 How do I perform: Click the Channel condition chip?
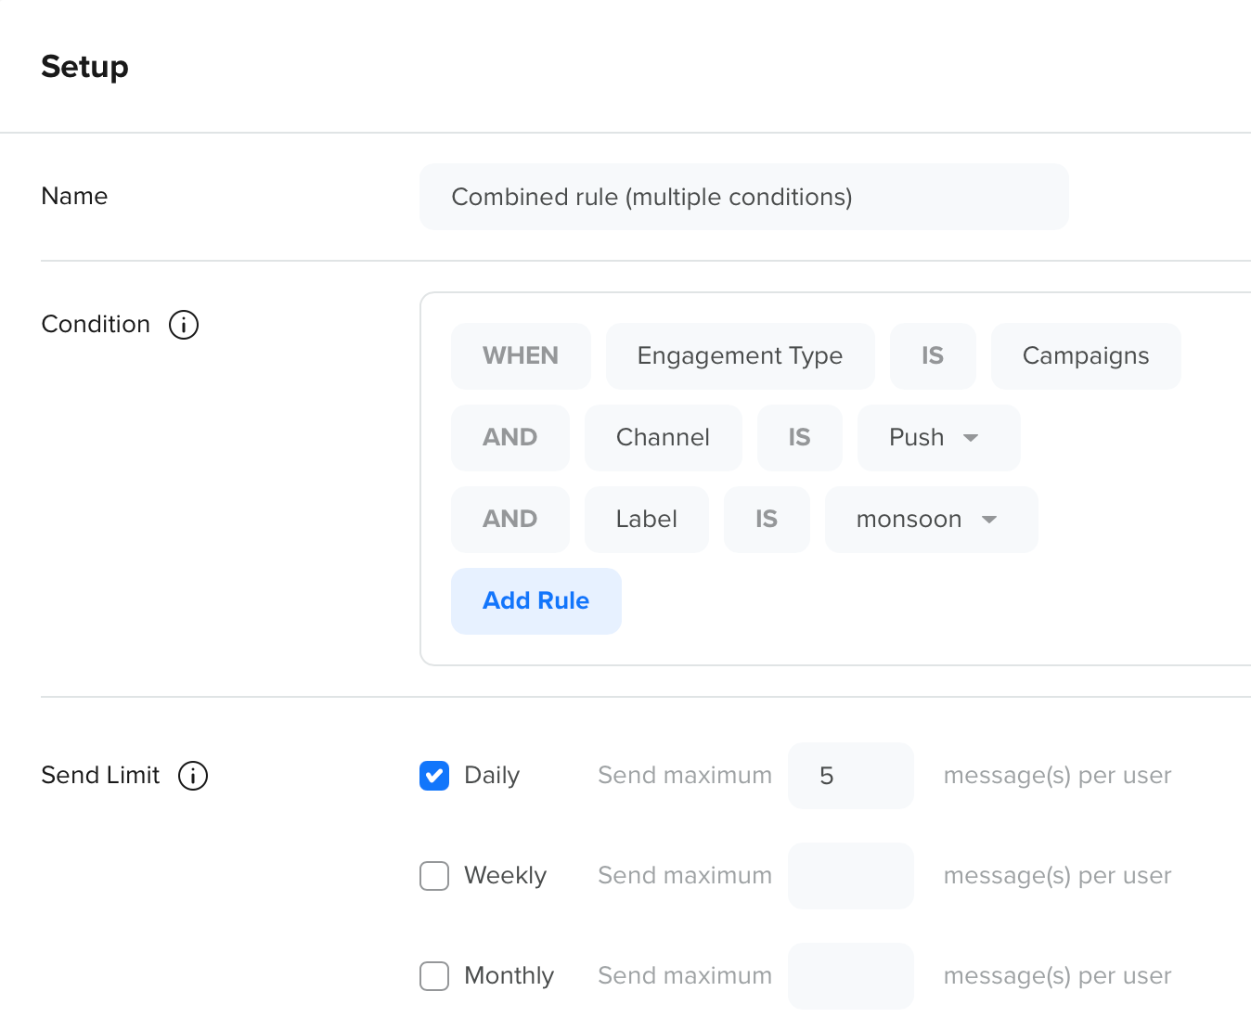(x=664, y=438)
